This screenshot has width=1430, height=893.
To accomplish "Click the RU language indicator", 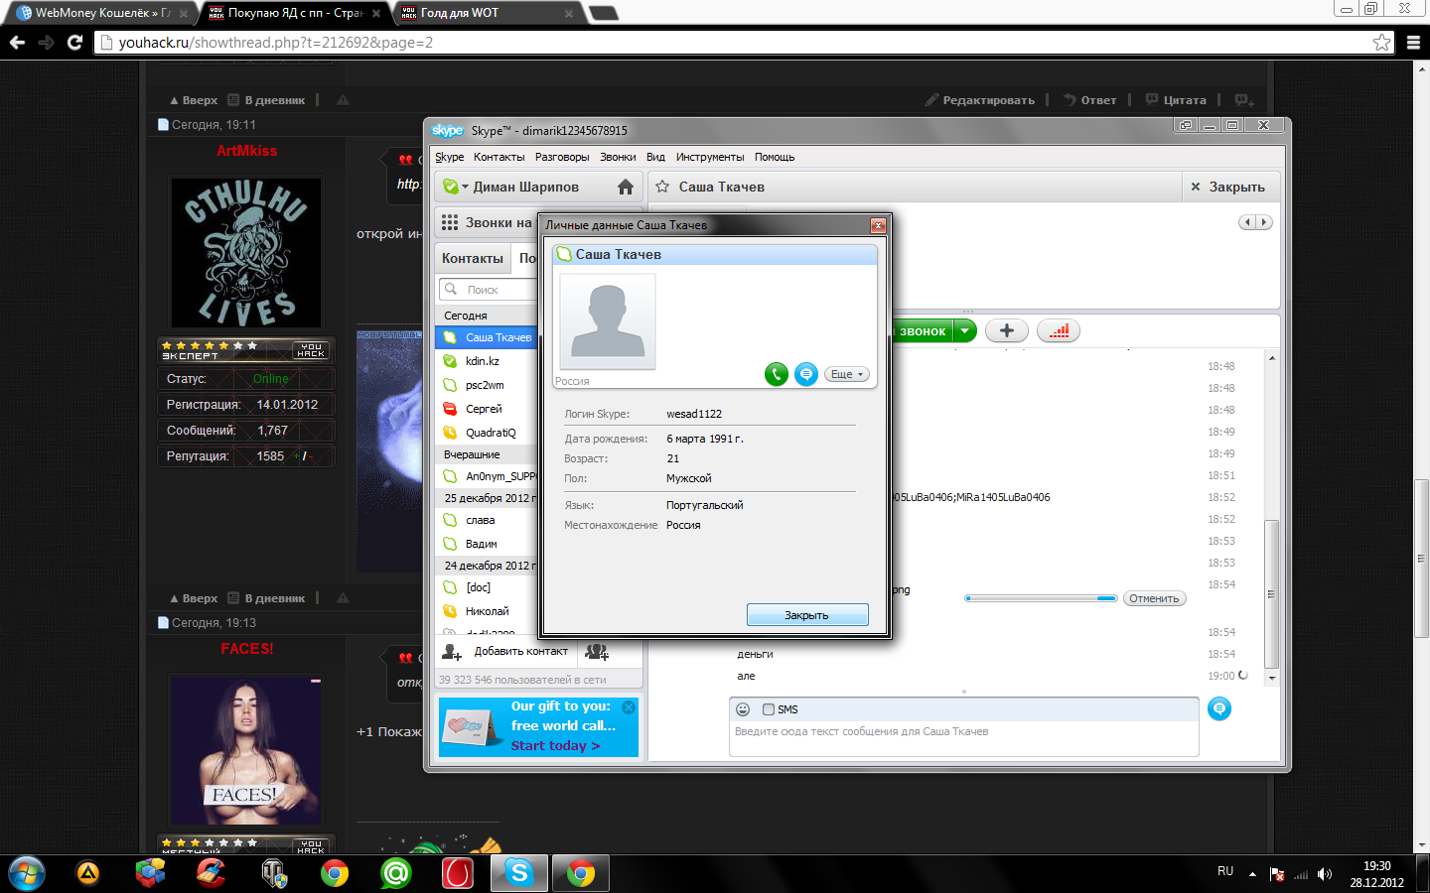I will coord(1225,871).
